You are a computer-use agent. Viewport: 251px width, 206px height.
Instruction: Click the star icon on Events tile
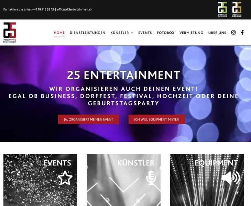[x=65, y=178]
